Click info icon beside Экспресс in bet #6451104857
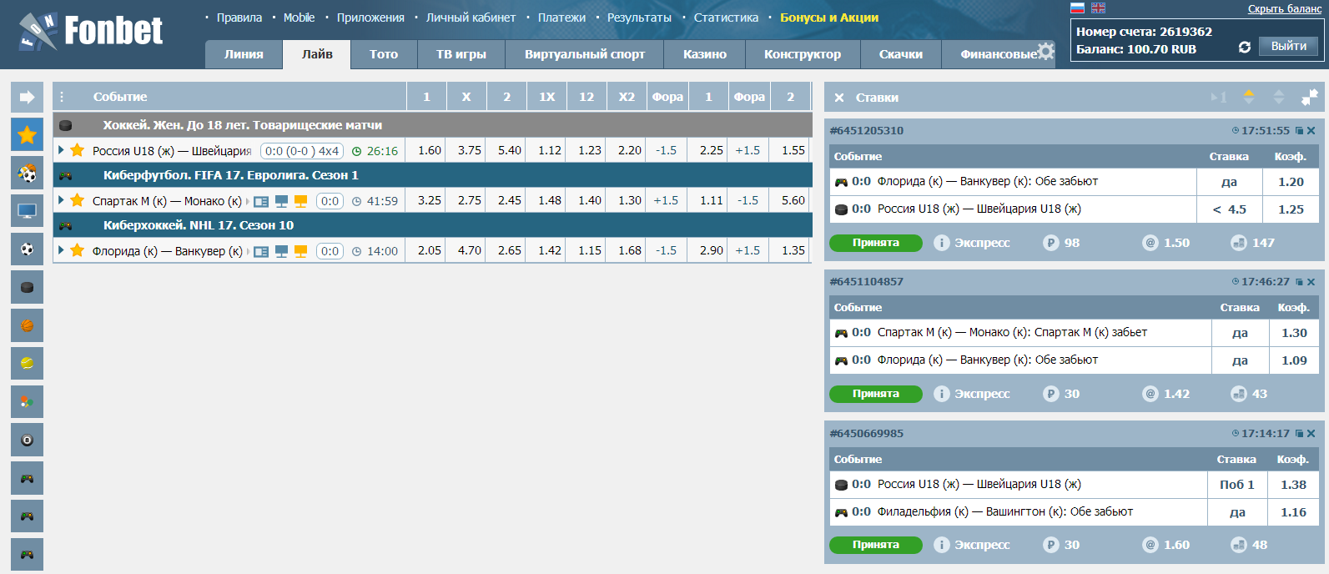Viewport: 1329px width, 574px height. pyautogui.click(x=941, y=394)
